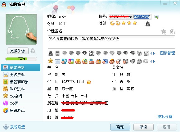The image size is (180, 132).
Task: Click the birthday crown icon beside birth date
Action: (x=89, y=82)
